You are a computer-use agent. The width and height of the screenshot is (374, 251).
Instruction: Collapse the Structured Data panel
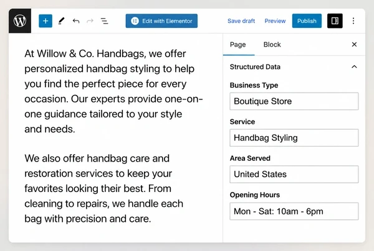coord(354,67)
